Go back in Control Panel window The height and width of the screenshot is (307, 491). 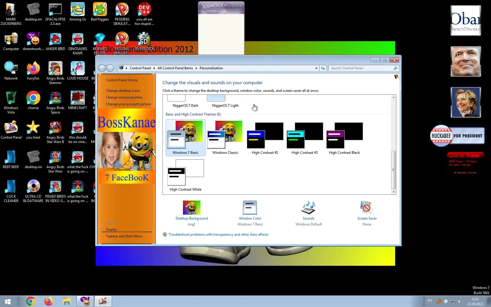coord(102,68)
